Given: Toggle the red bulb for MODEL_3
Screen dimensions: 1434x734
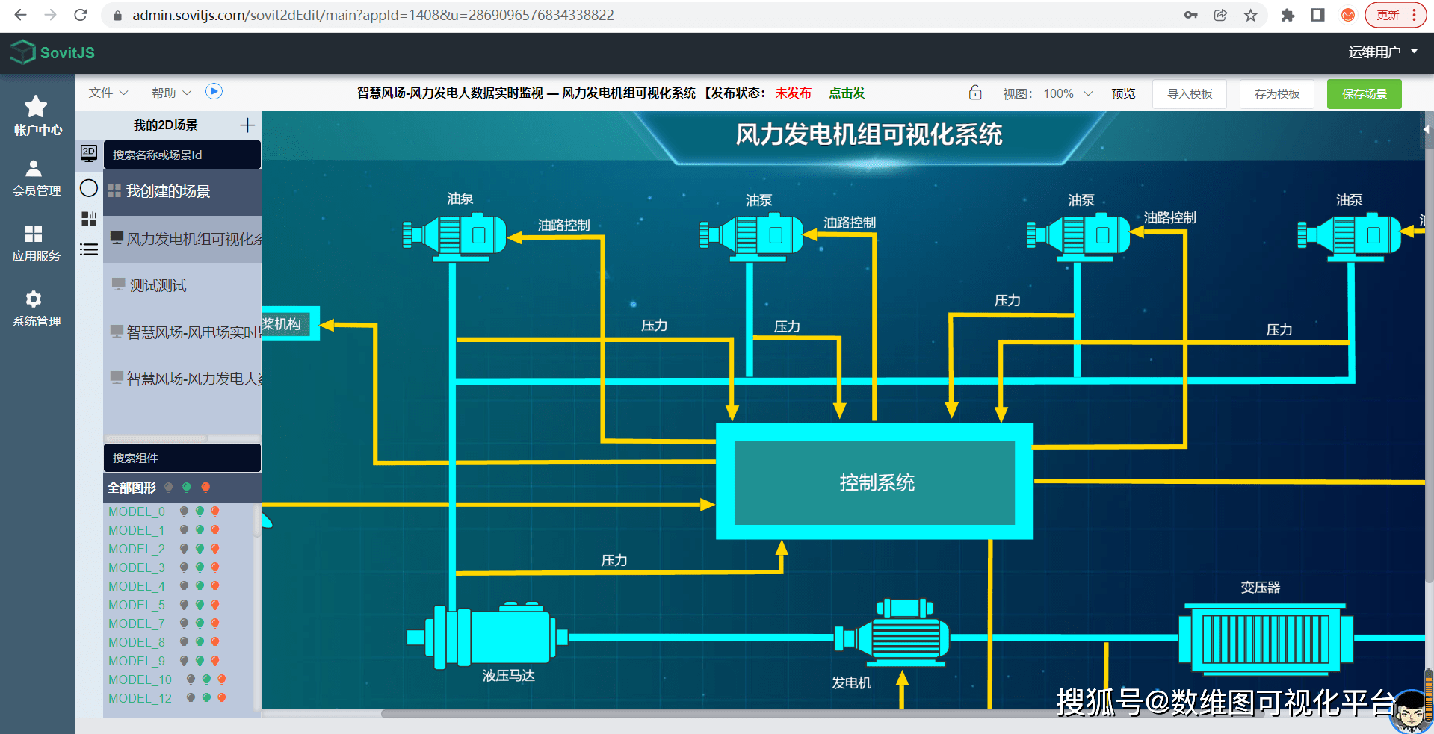Looking at the screenshot, I should [215, 567].
